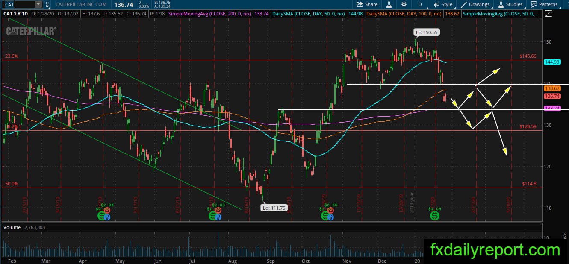This screenshot has width=569, height=264.
Task: Click the Hi: 150.55 price bubble
Action: (x=426, y=32)
